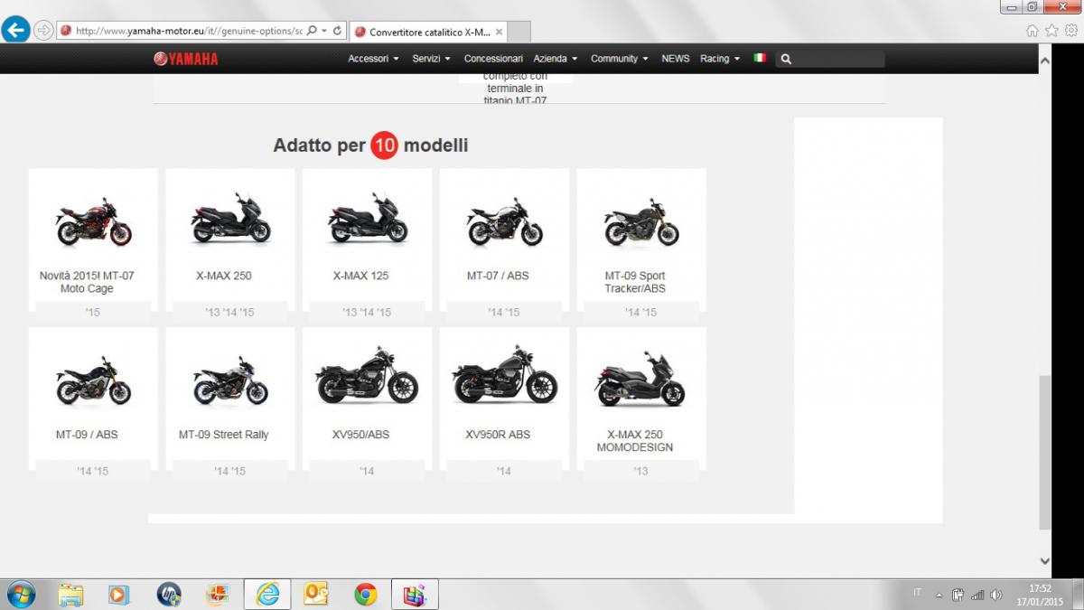The width and height of the screenshot is (1084, 610).
Task: Open the browser Tools gear icon
Action: click(1070, 30)
